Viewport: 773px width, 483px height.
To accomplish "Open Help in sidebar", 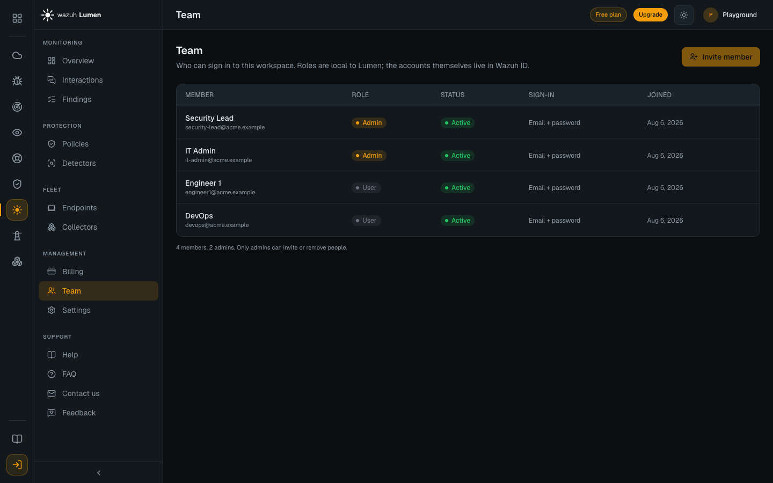I will [x=99, y=355].
